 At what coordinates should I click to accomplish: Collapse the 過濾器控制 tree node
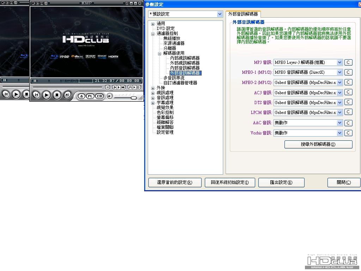pyautogui.click(x=153, y=34)
